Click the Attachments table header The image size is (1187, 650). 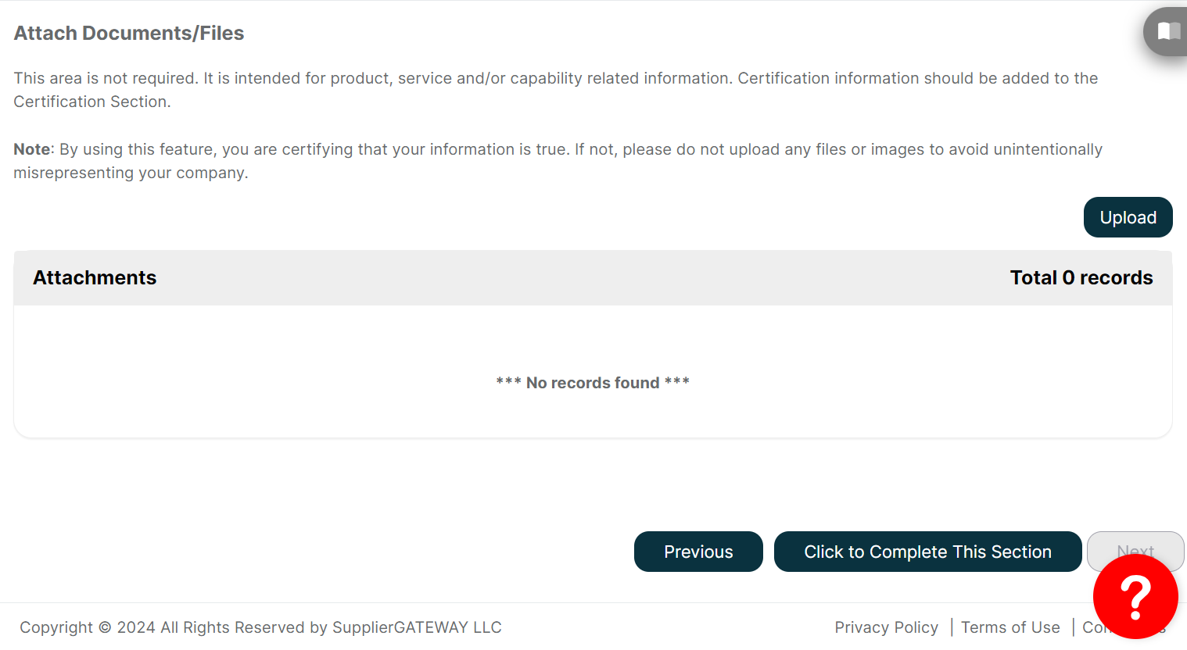coord(95,277)
